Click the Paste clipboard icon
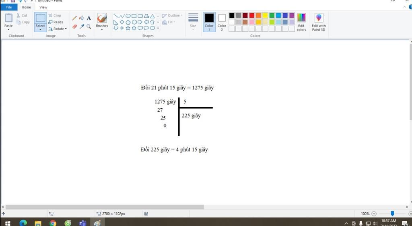 [x=8, y=18]
